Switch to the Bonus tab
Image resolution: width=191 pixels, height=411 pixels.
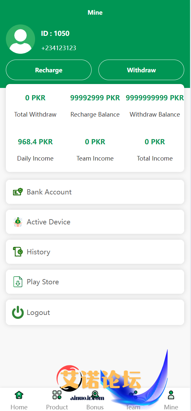(x=95, y=400)
